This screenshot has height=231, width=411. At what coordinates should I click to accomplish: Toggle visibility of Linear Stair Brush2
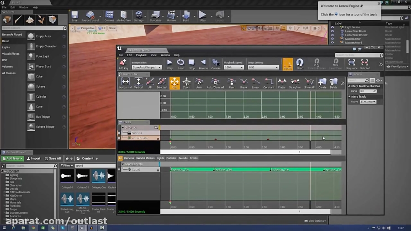pyautogui.click(x=332, y=35)
